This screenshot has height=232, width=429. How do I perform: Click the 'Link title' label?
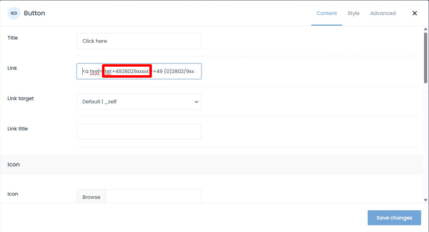click(x=17, y=129)
